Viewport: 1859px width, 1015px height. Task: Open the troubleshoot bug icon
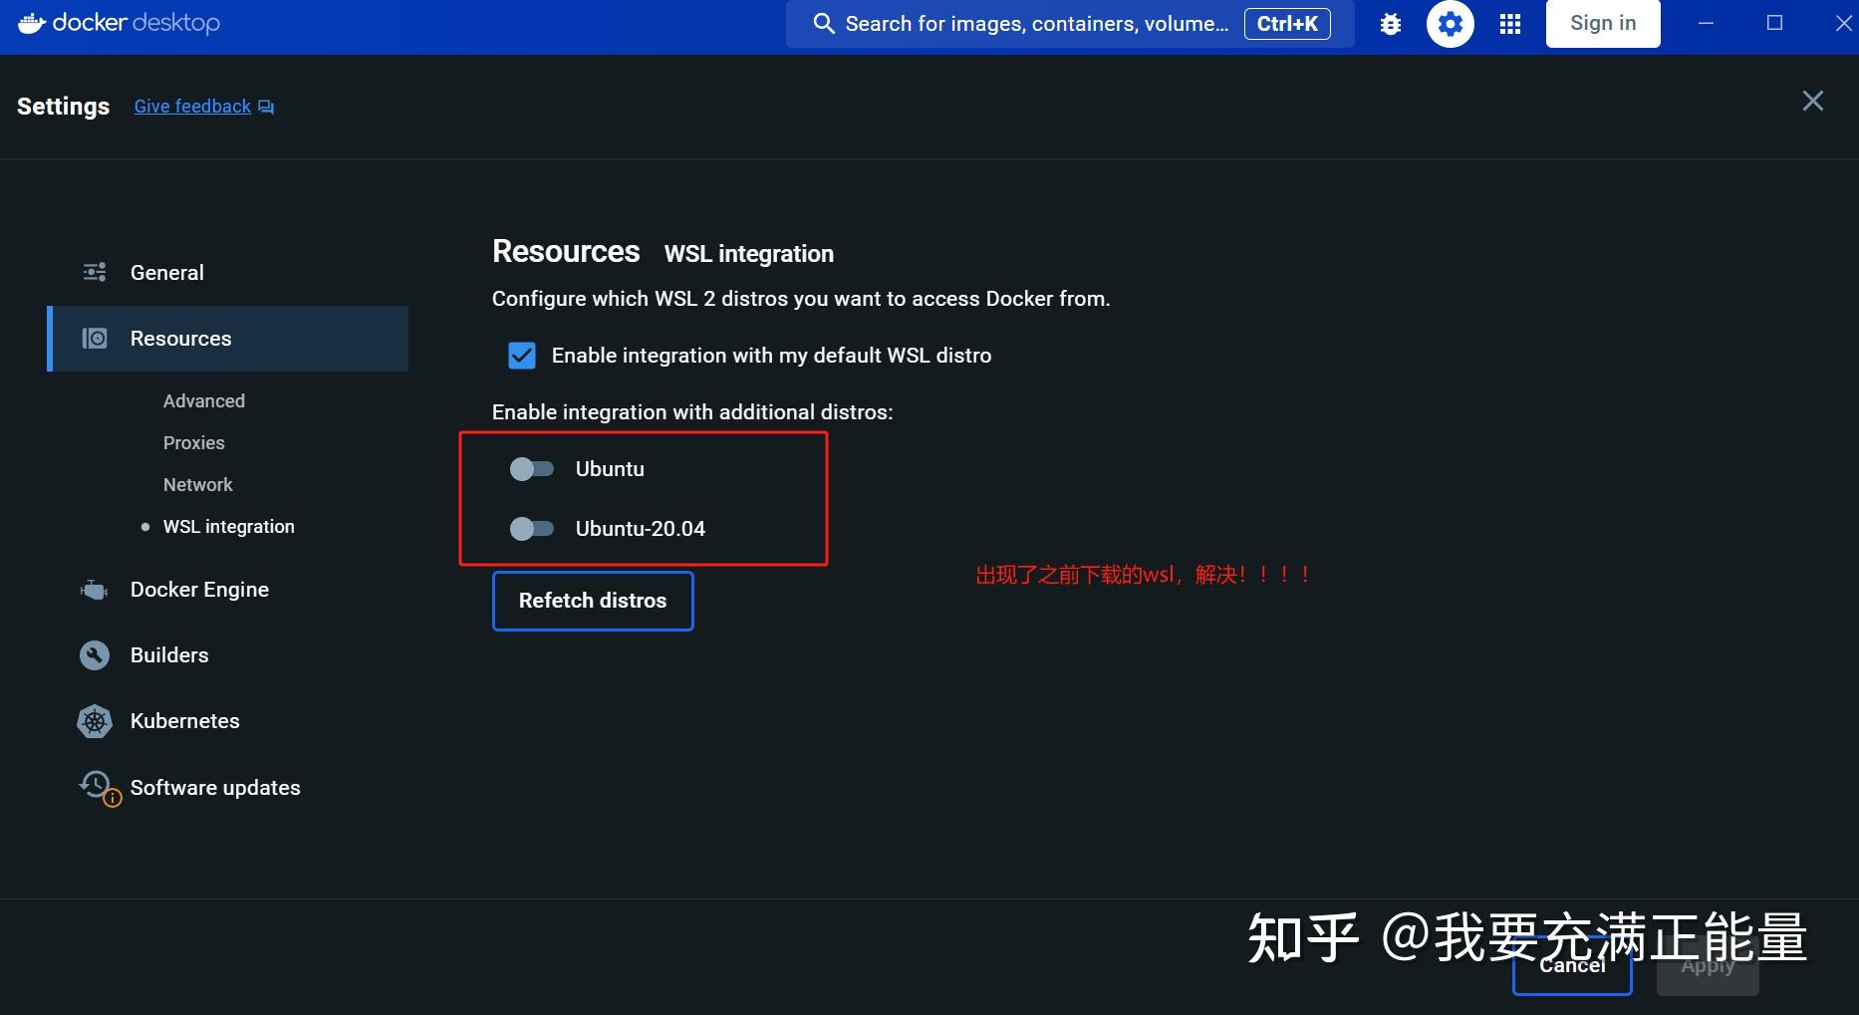[1391, 24]
